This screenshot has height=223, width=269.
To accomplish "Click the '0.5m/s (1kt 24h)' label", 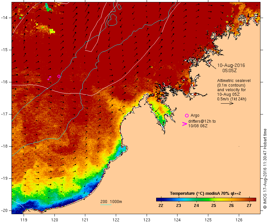I will click(232, 99).
